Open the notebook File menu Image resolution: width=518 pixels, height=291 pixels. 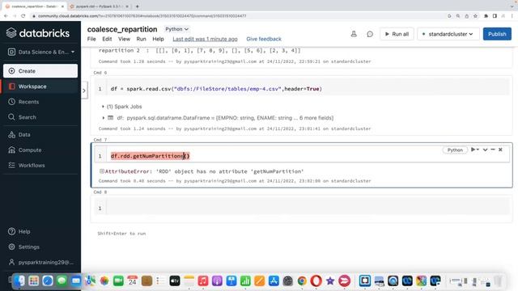(91, 39)
